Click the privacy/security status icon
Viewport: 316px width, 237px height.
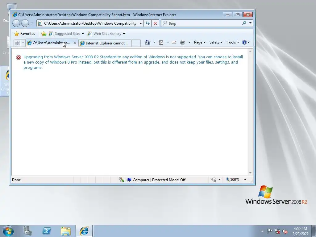[x=214, y=180]
